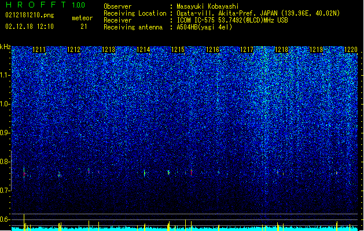The width and height of the screenshot is (364, 231).
Task: Click the timestamp 02.12.18 12:10
Action: [30, 27]
